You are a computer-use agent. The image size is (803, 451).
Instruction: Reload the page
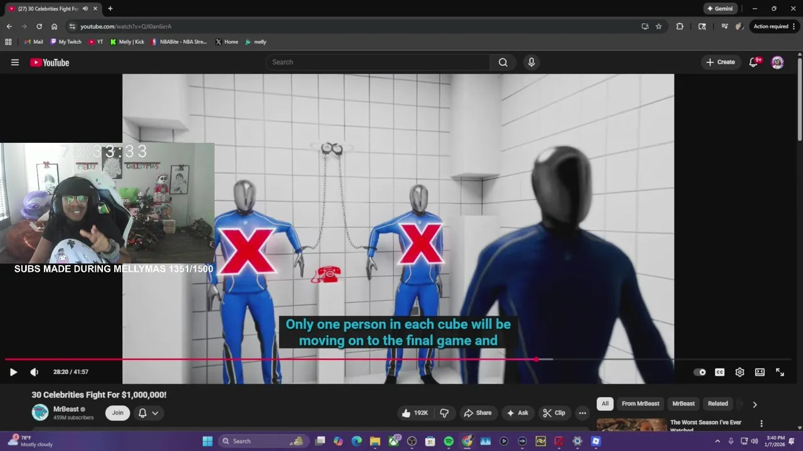click(x=39, y=26)
